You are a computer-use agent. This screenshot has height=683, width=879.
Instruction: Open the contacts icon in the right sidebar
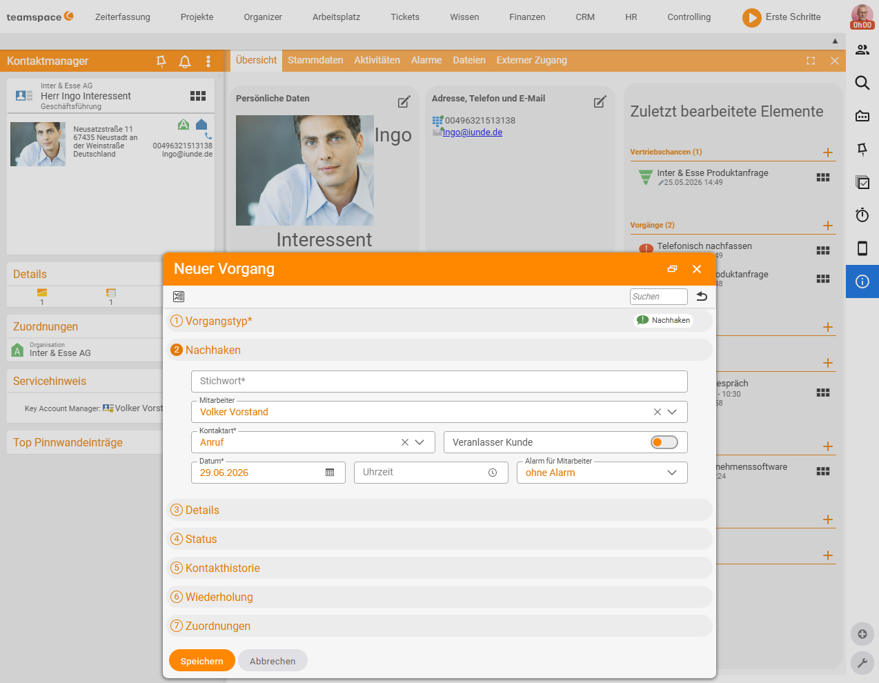click(x=862, y=50)
